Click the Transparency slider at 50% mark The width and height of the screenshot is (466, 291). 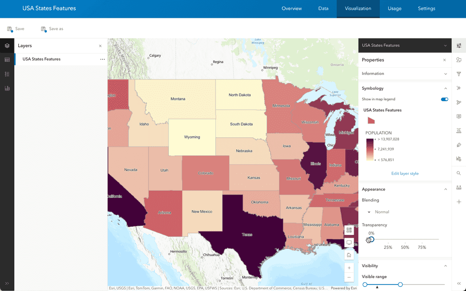pyautogui.click(x=405, y=240)
